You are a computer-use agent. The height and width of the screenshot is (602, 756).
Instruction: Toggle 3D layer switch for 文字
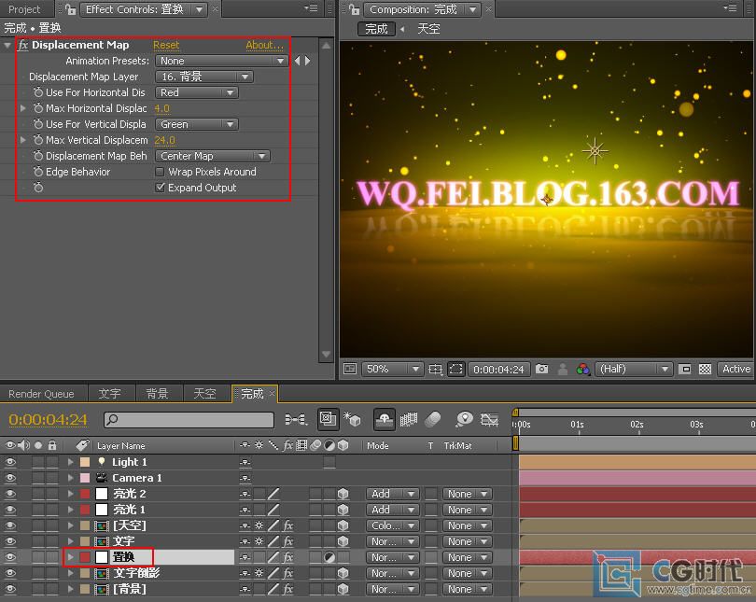click(x=343, y=541)
